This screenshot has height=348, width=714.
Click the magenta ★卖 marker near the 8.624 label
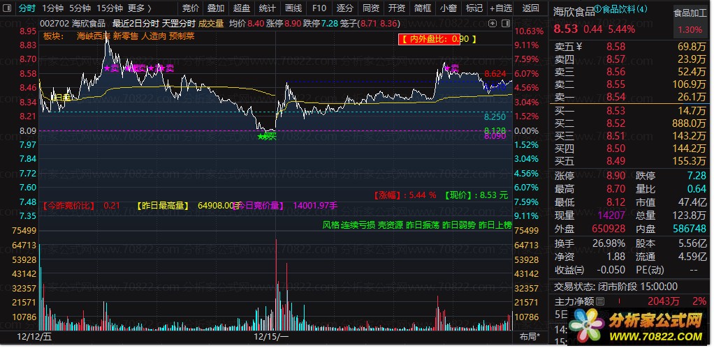click(x=451, y=68)
